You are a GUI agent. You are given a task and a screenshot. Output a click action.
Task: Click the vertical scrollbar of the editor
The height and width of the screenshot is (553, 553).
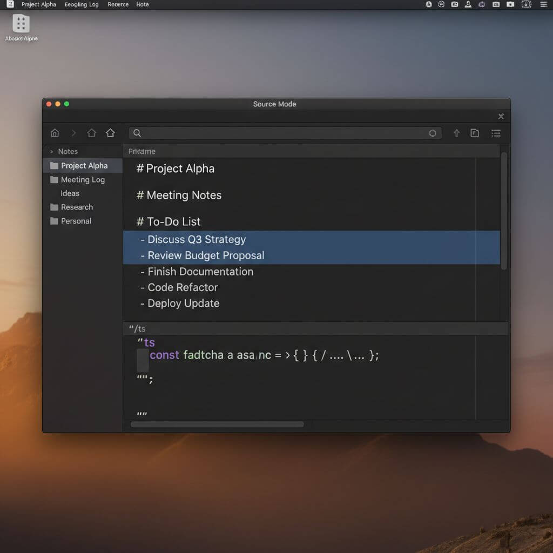click(504, 211)
